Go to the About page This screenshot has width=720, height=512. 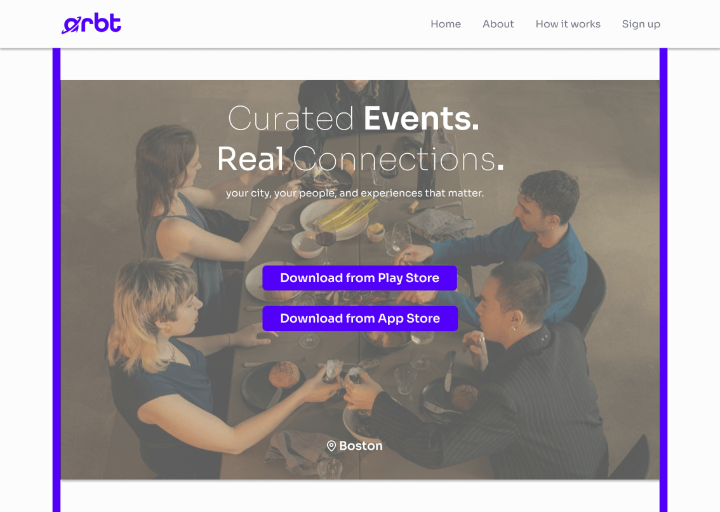click(x=498, y=24)
